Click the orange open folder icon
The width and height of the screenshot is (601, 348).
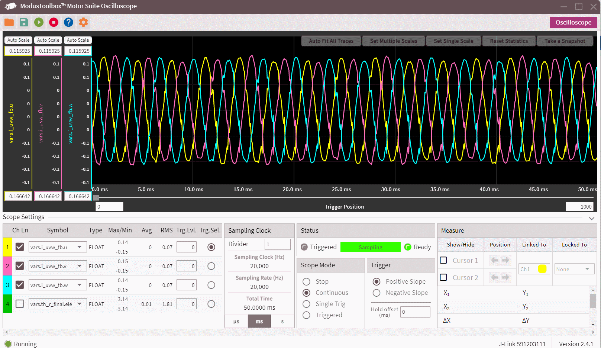click(x=9, y=22)
